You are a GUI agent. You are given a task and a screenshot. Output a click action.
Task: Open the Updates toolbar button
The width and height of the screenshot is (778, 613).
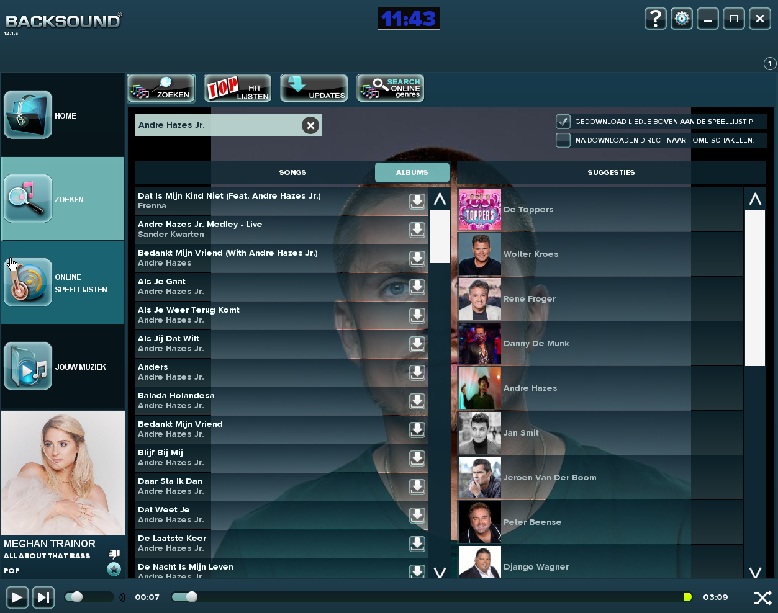tap(314, 88)
